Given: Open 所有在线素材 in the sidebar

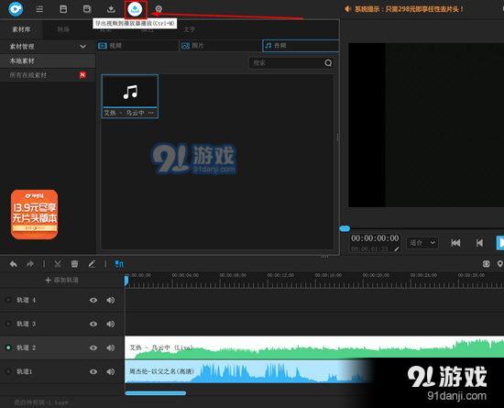Looking at the screenshot, I should pos(48,75).
